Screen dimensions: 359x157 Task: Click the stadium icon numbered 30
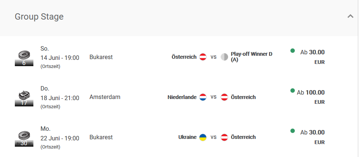24,139
